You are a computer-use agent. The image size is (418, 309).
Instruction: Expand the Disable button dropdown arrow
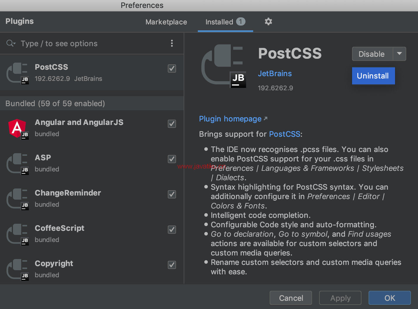[x=399, y=54]
